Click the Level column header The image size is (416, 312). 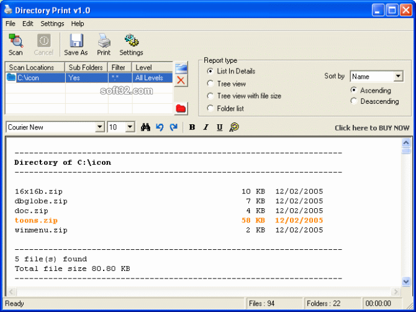pos(152,68)
